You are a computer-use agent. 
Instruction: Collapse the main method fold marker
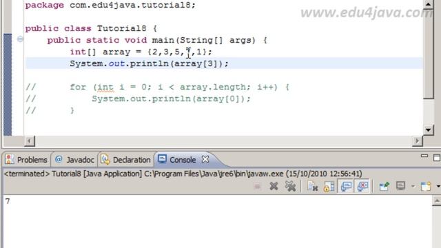(x=20, y=39)
